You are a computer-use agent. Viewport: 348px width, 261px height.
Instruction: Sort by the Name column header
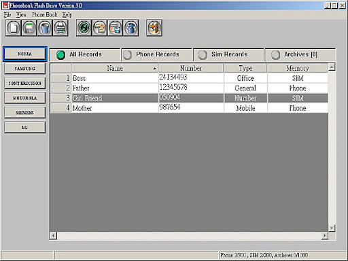(x=115, y=68)
